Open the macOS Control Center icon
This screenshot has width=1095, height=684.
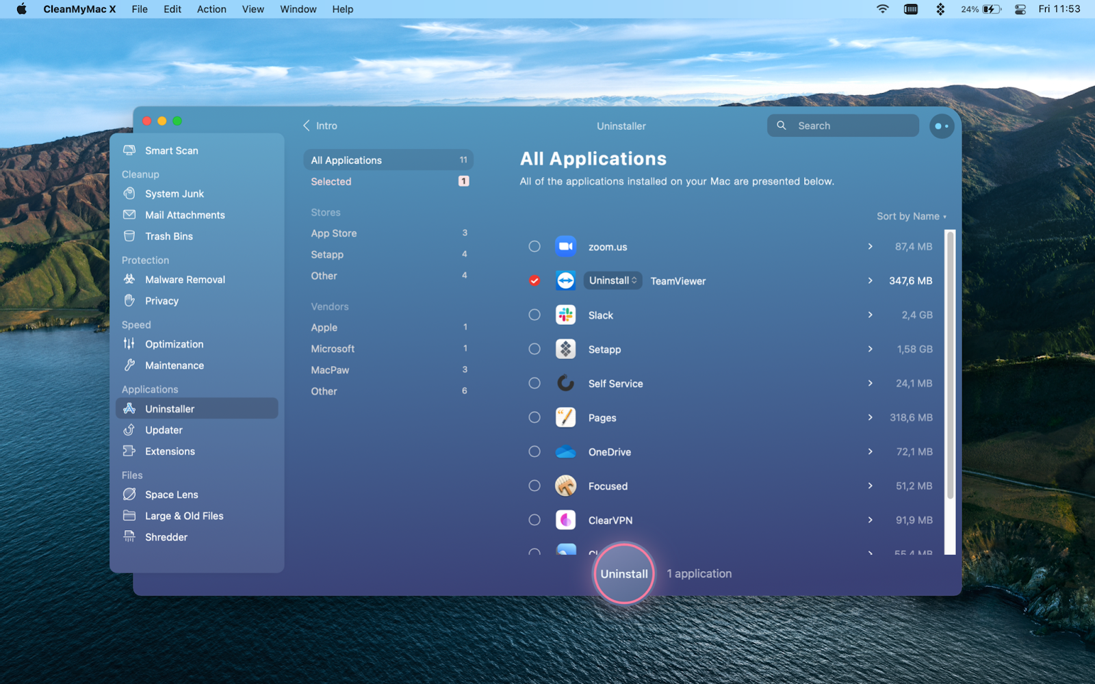pos(1020,9)
